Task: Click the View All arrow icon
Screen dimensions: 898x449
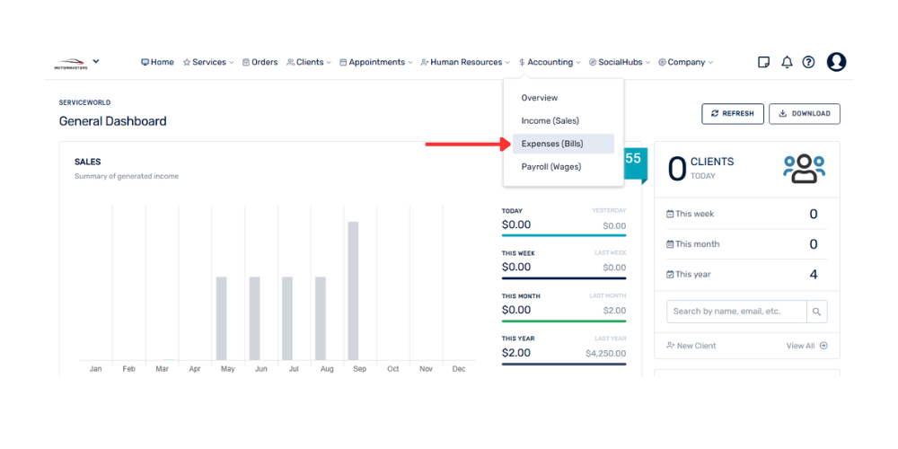Action: [823, 346]
